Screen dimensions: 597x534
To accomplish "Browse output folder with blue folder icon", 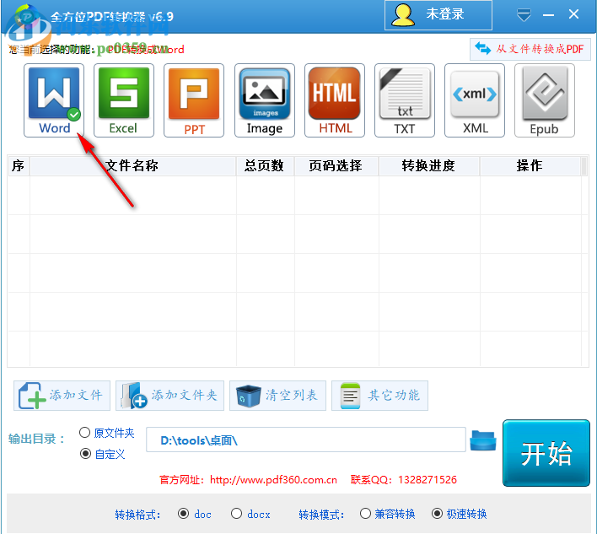I will coord(483,440).
